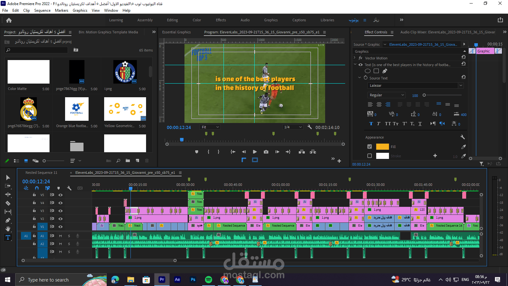Delete the selected project item with trash icon
The width and height of the screenshot is (508, 286).
coord(147,161)
